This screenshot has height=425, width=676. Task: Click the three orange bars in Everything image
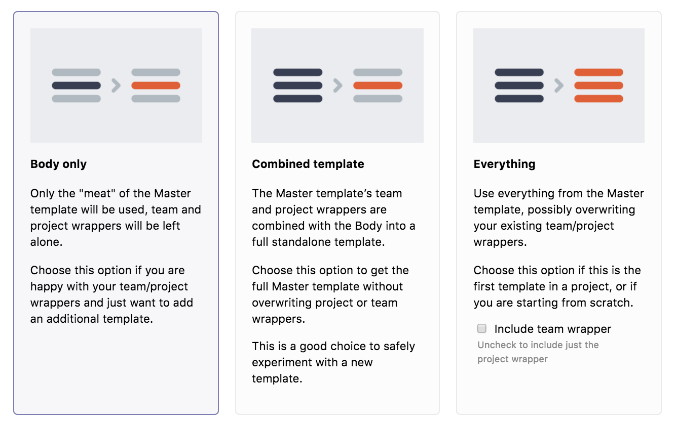pos(598,86)
